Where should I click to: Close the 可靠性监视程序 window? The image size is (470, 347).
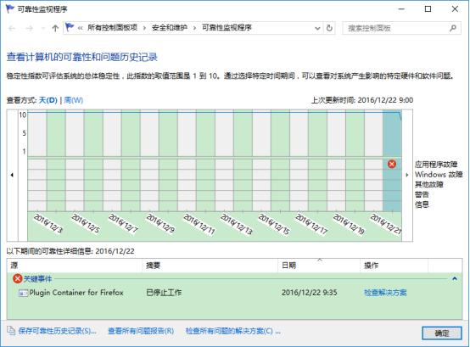coord(455,9)
